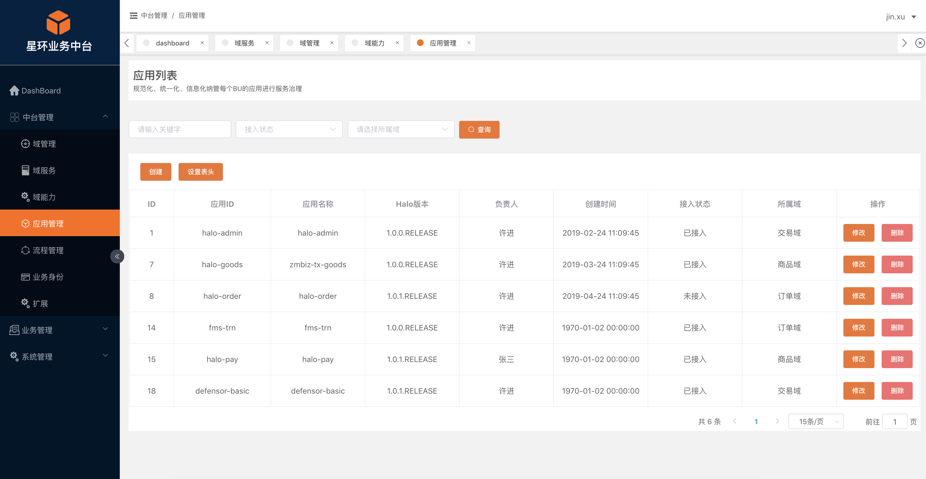
Task: Click 修改 for defensor-basic row
Action: point(859,391)
